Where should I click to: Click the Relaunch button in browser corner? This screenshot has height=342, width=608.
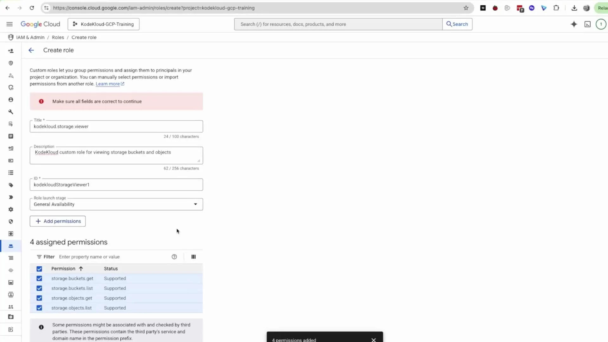pyautogui.click(x=602, y=8)
